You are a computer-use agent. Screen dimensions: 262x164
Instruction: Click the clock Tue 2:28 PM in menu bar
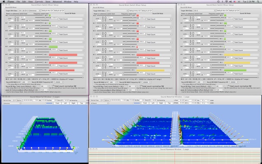(248, 2)
